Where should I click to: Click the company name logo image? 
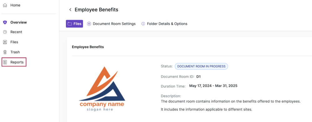point(102,89)
